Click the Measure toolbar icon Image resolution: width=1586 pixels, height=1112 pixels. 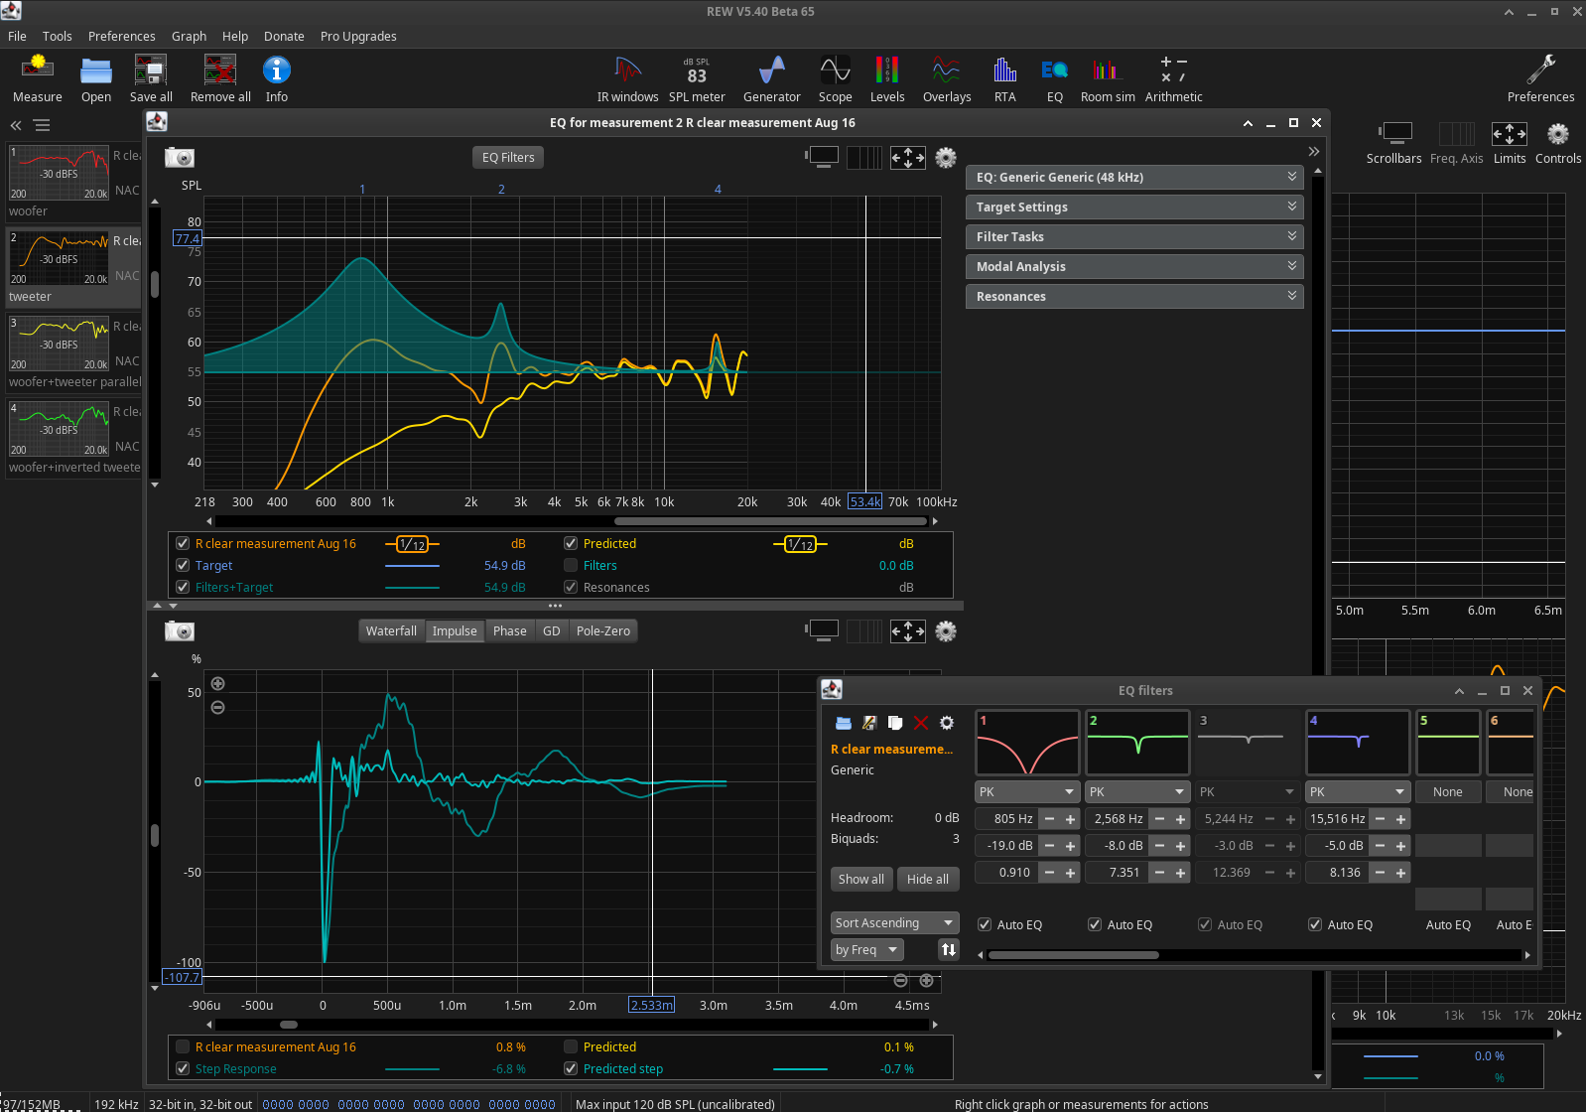38,77
